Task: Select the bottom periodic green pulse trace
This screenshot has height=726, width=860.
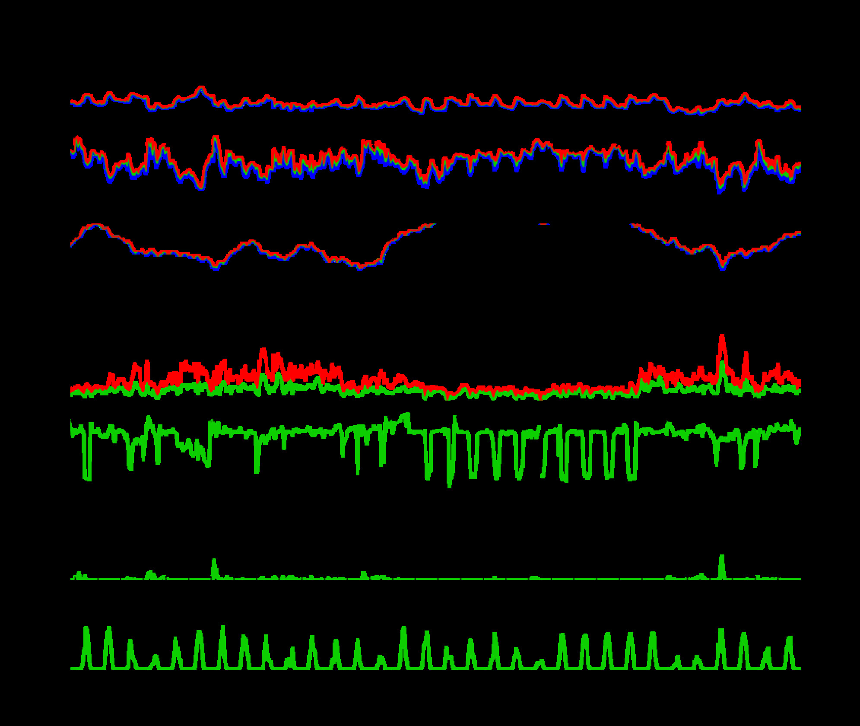Action: [x=436, y=648]
